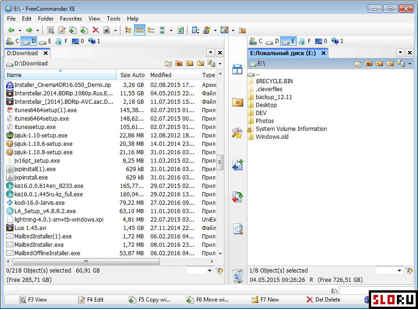Click the Move files toolbar icon
This screenshot has width=418, height=309.
[x=84, y=30]
